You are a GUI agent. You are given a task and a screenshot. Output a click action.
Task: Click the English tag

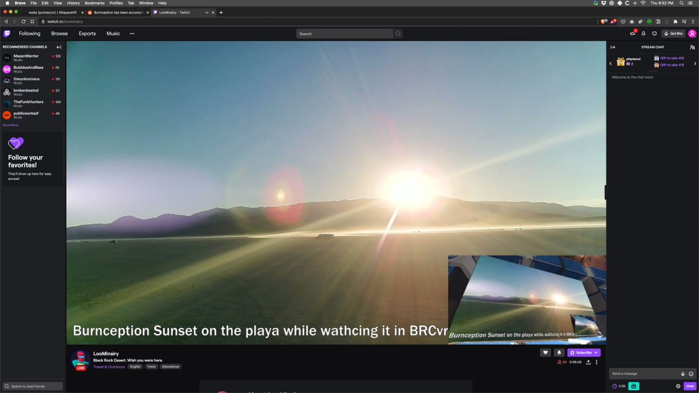point(135,367)
